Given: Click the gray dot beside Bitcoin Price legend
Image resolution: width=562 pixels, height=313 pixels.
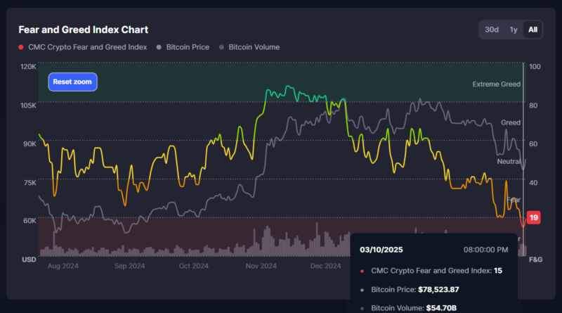Looking at the screenshot, I should pos(159,48).
